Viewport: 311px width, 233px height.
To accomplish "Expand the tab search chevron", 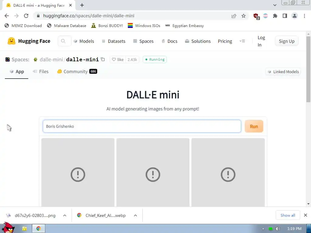I will 275,5.
